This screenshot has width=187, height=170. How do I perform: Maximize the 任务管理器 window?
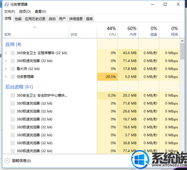tap(165, 4)
